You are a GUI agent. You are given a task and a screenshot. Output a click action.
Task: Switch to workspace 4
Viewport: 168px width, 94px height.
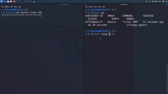click(x=30, y=2)
